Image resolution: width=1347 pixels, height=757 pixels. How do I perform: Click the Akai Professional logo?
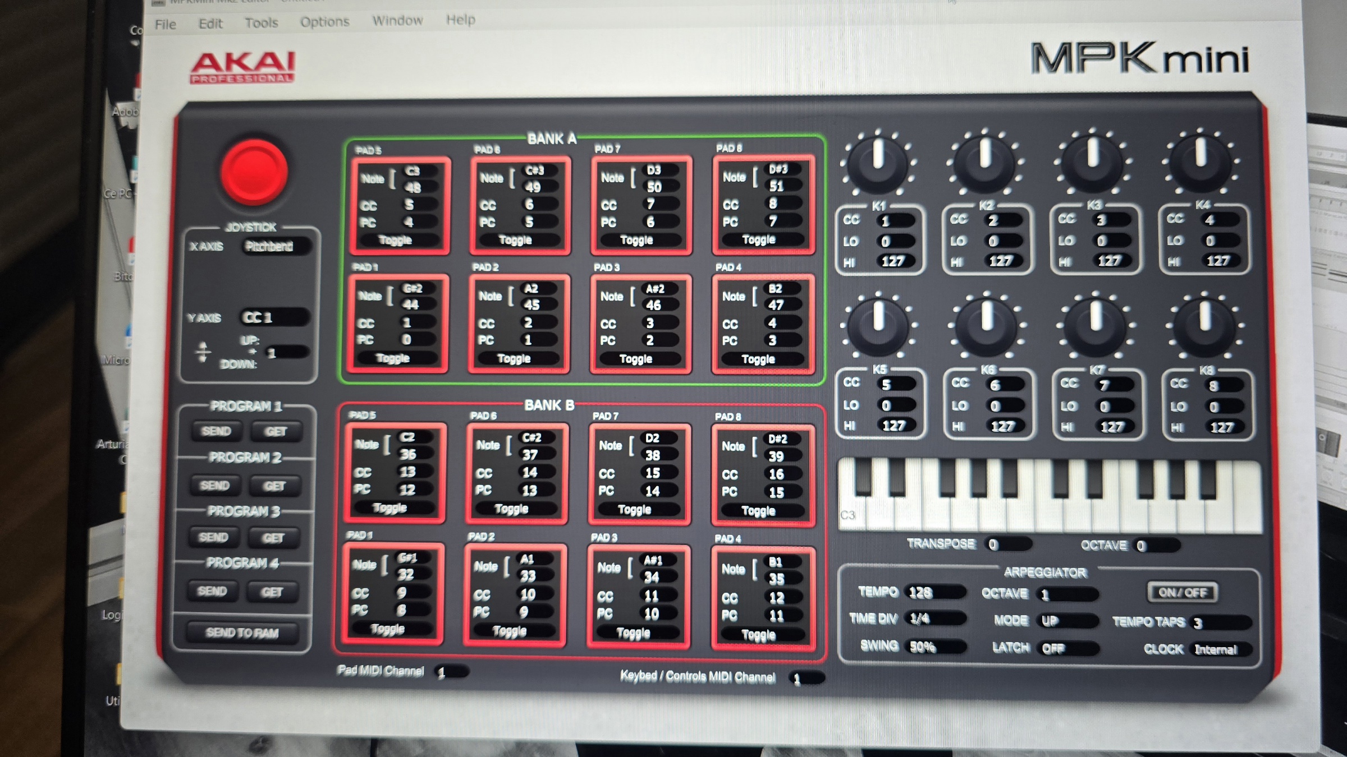(242, 67)
